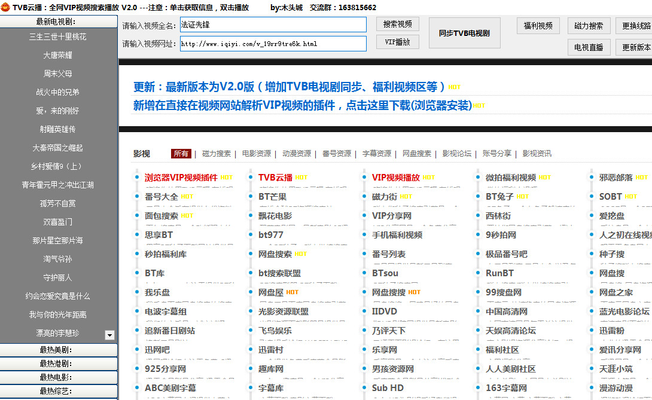Select 周末父母 in the list
652x400 pixels.
pyautogui.click(x=58, y=74)
